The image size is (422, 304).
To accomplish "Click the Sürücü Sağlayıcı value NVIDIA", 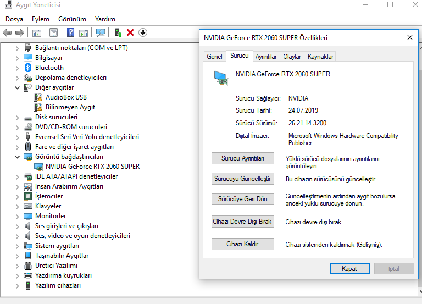I will (298, 98).
